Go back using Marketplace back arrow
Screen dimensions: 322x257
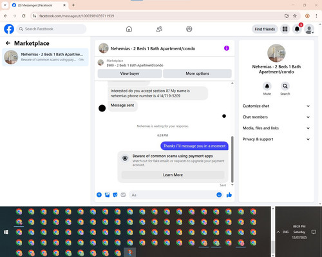(8, 43)
